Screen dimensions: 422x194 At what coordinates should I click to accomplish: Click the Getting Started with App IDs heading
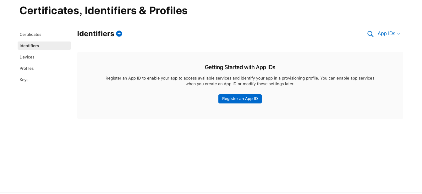point(240,67)
